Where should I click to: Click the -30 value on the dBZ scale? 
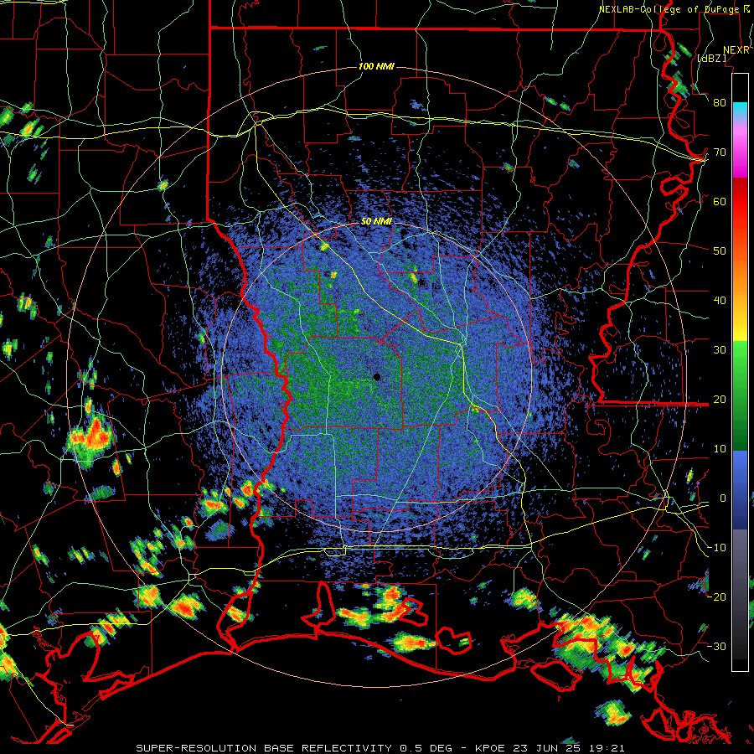(x=716, y=647)
